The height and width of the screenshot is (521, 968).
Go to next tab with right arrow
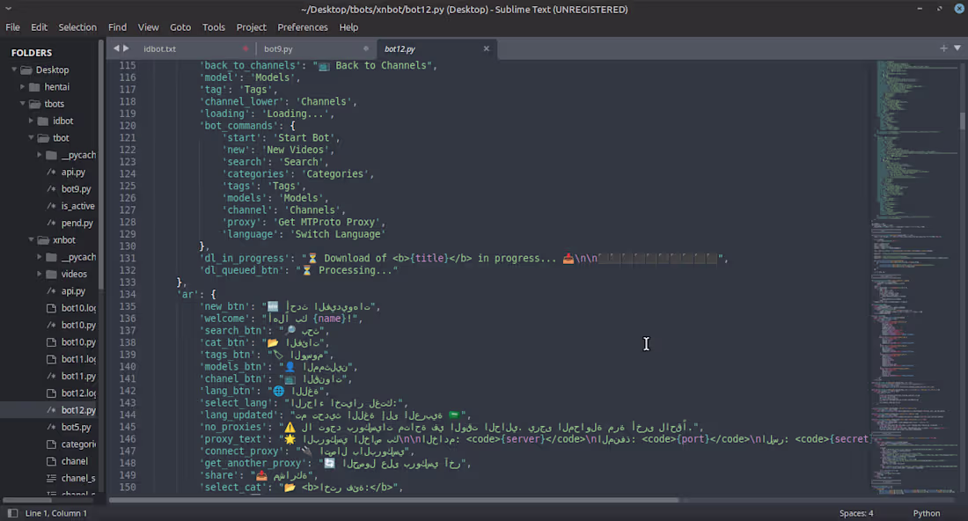tap(126, 48)
